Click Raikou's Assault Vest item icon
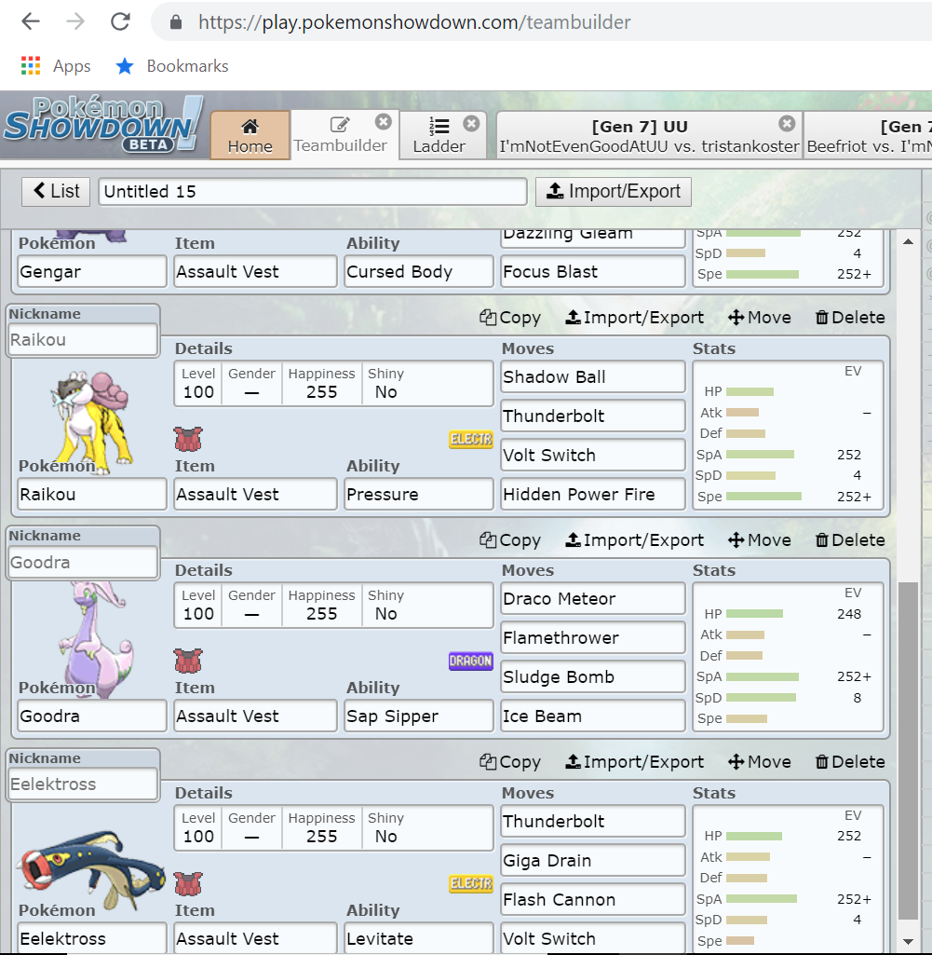This screenshot has height=955, width=932. (188, 439)
